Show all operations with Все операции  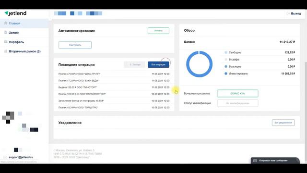click(x=158, y=64)
